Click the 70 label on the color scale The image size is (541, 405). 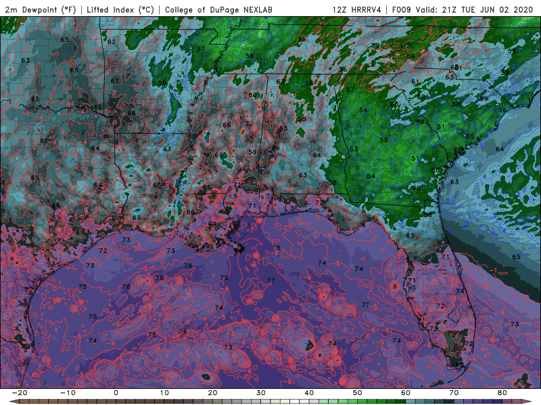[x=454, y=393]
